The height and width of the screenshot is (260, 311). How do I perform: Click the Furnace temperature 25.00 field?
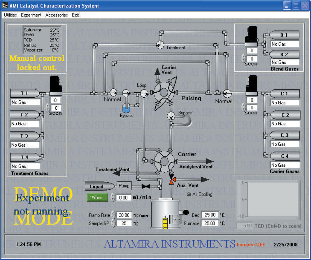(x=210, y=223)
